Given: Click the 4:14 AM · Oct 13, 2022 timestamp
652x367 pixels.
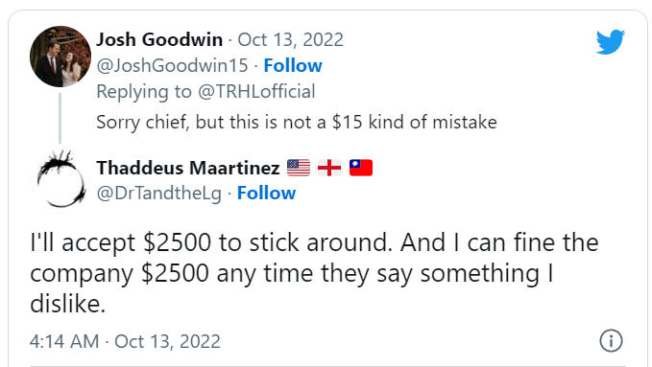Looking at the screenshot, I should tap(125, 342).
